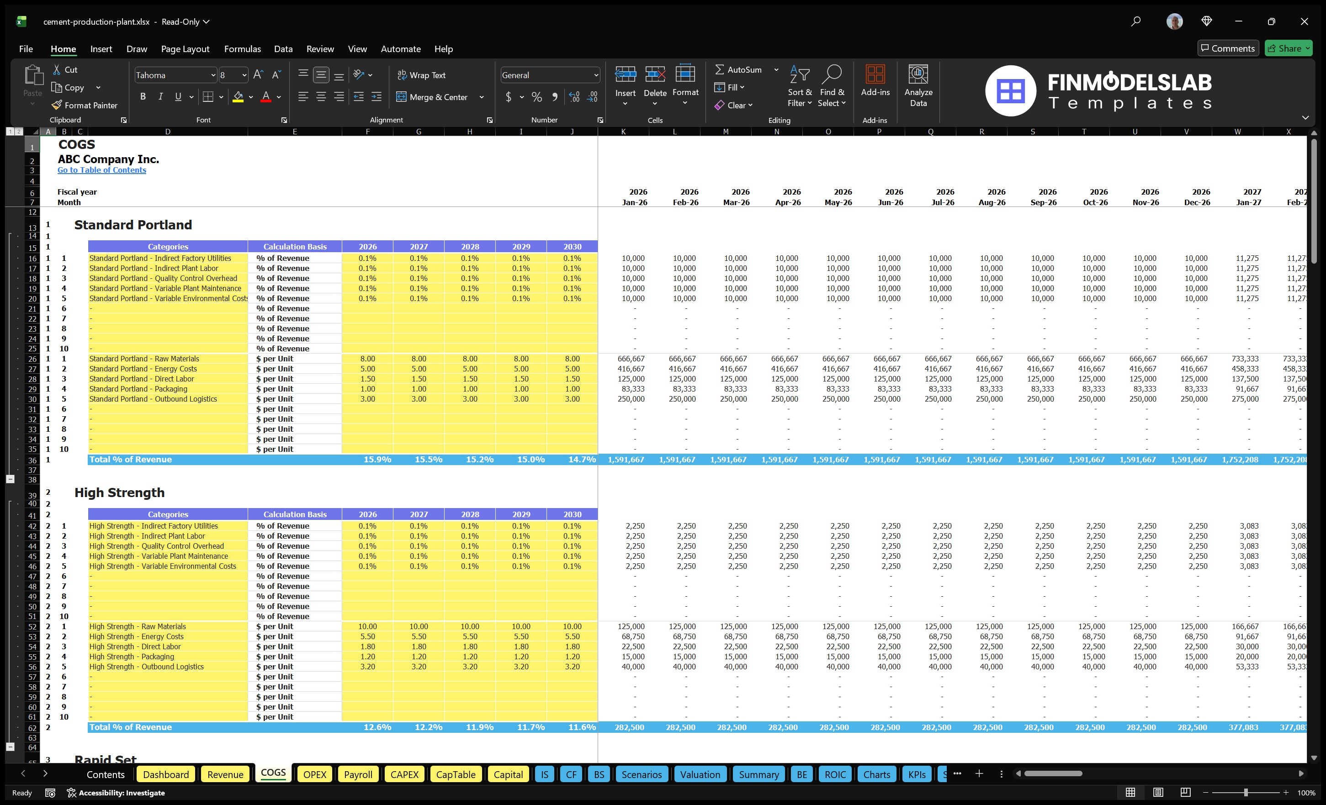Click Accessibility: Investigate in status bar
This screenshot has height=805, width=1326.
pos(116,793)
